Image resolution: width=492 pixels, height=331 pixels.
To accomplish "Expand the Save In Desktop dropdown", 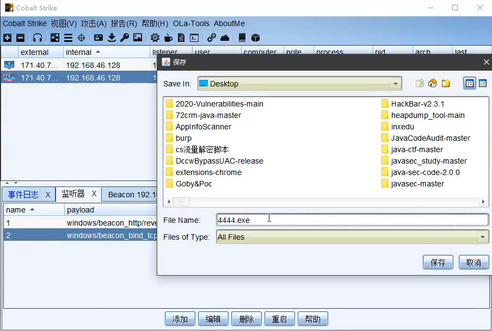I will [396, 84].
